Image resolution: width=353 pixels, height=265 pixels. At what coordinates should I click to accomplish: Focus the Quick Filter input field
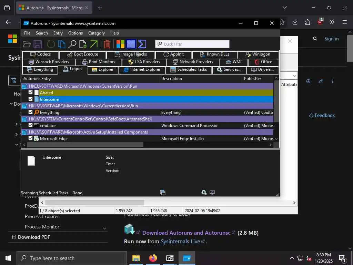click(192, 44)
